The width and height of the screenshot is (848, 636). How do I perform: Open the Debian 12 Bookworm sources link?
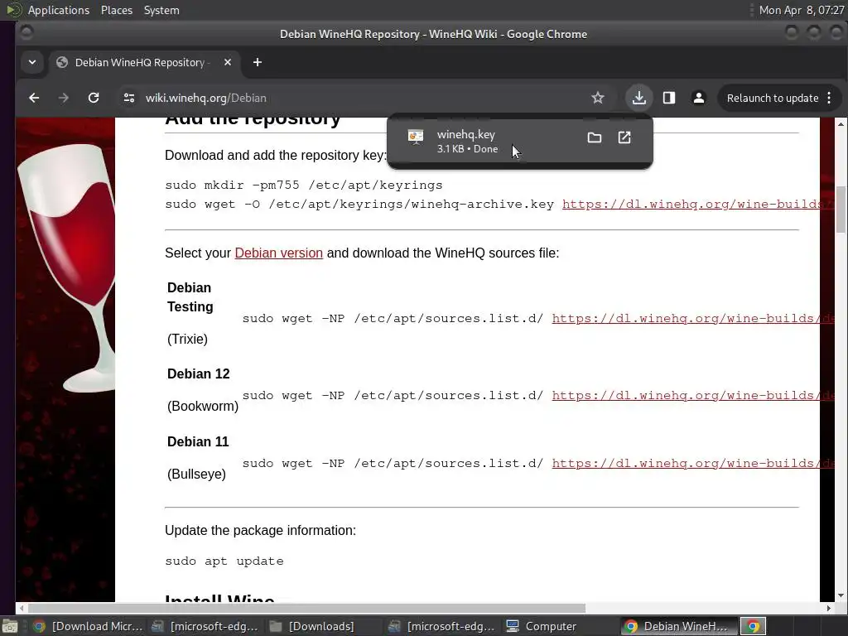tap(692, 395)
